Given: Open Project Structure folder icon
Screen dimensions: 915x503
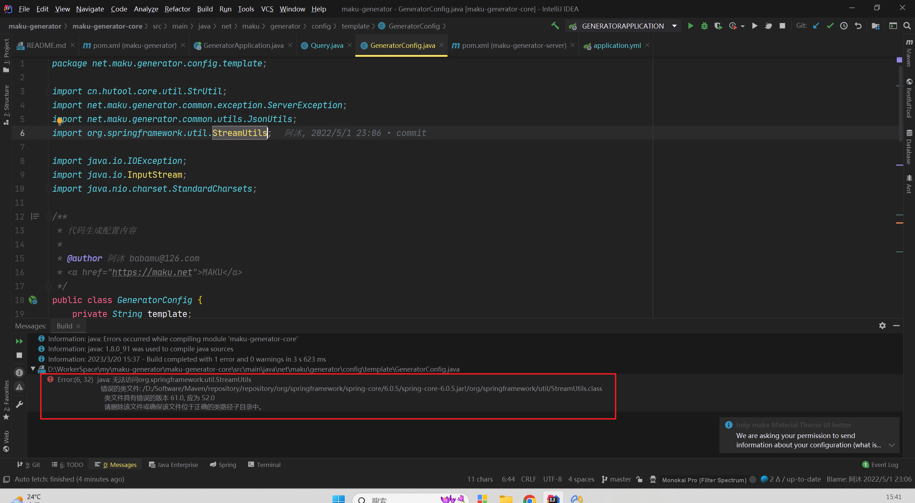Looking at the screenshot, I should coord(876,26).
